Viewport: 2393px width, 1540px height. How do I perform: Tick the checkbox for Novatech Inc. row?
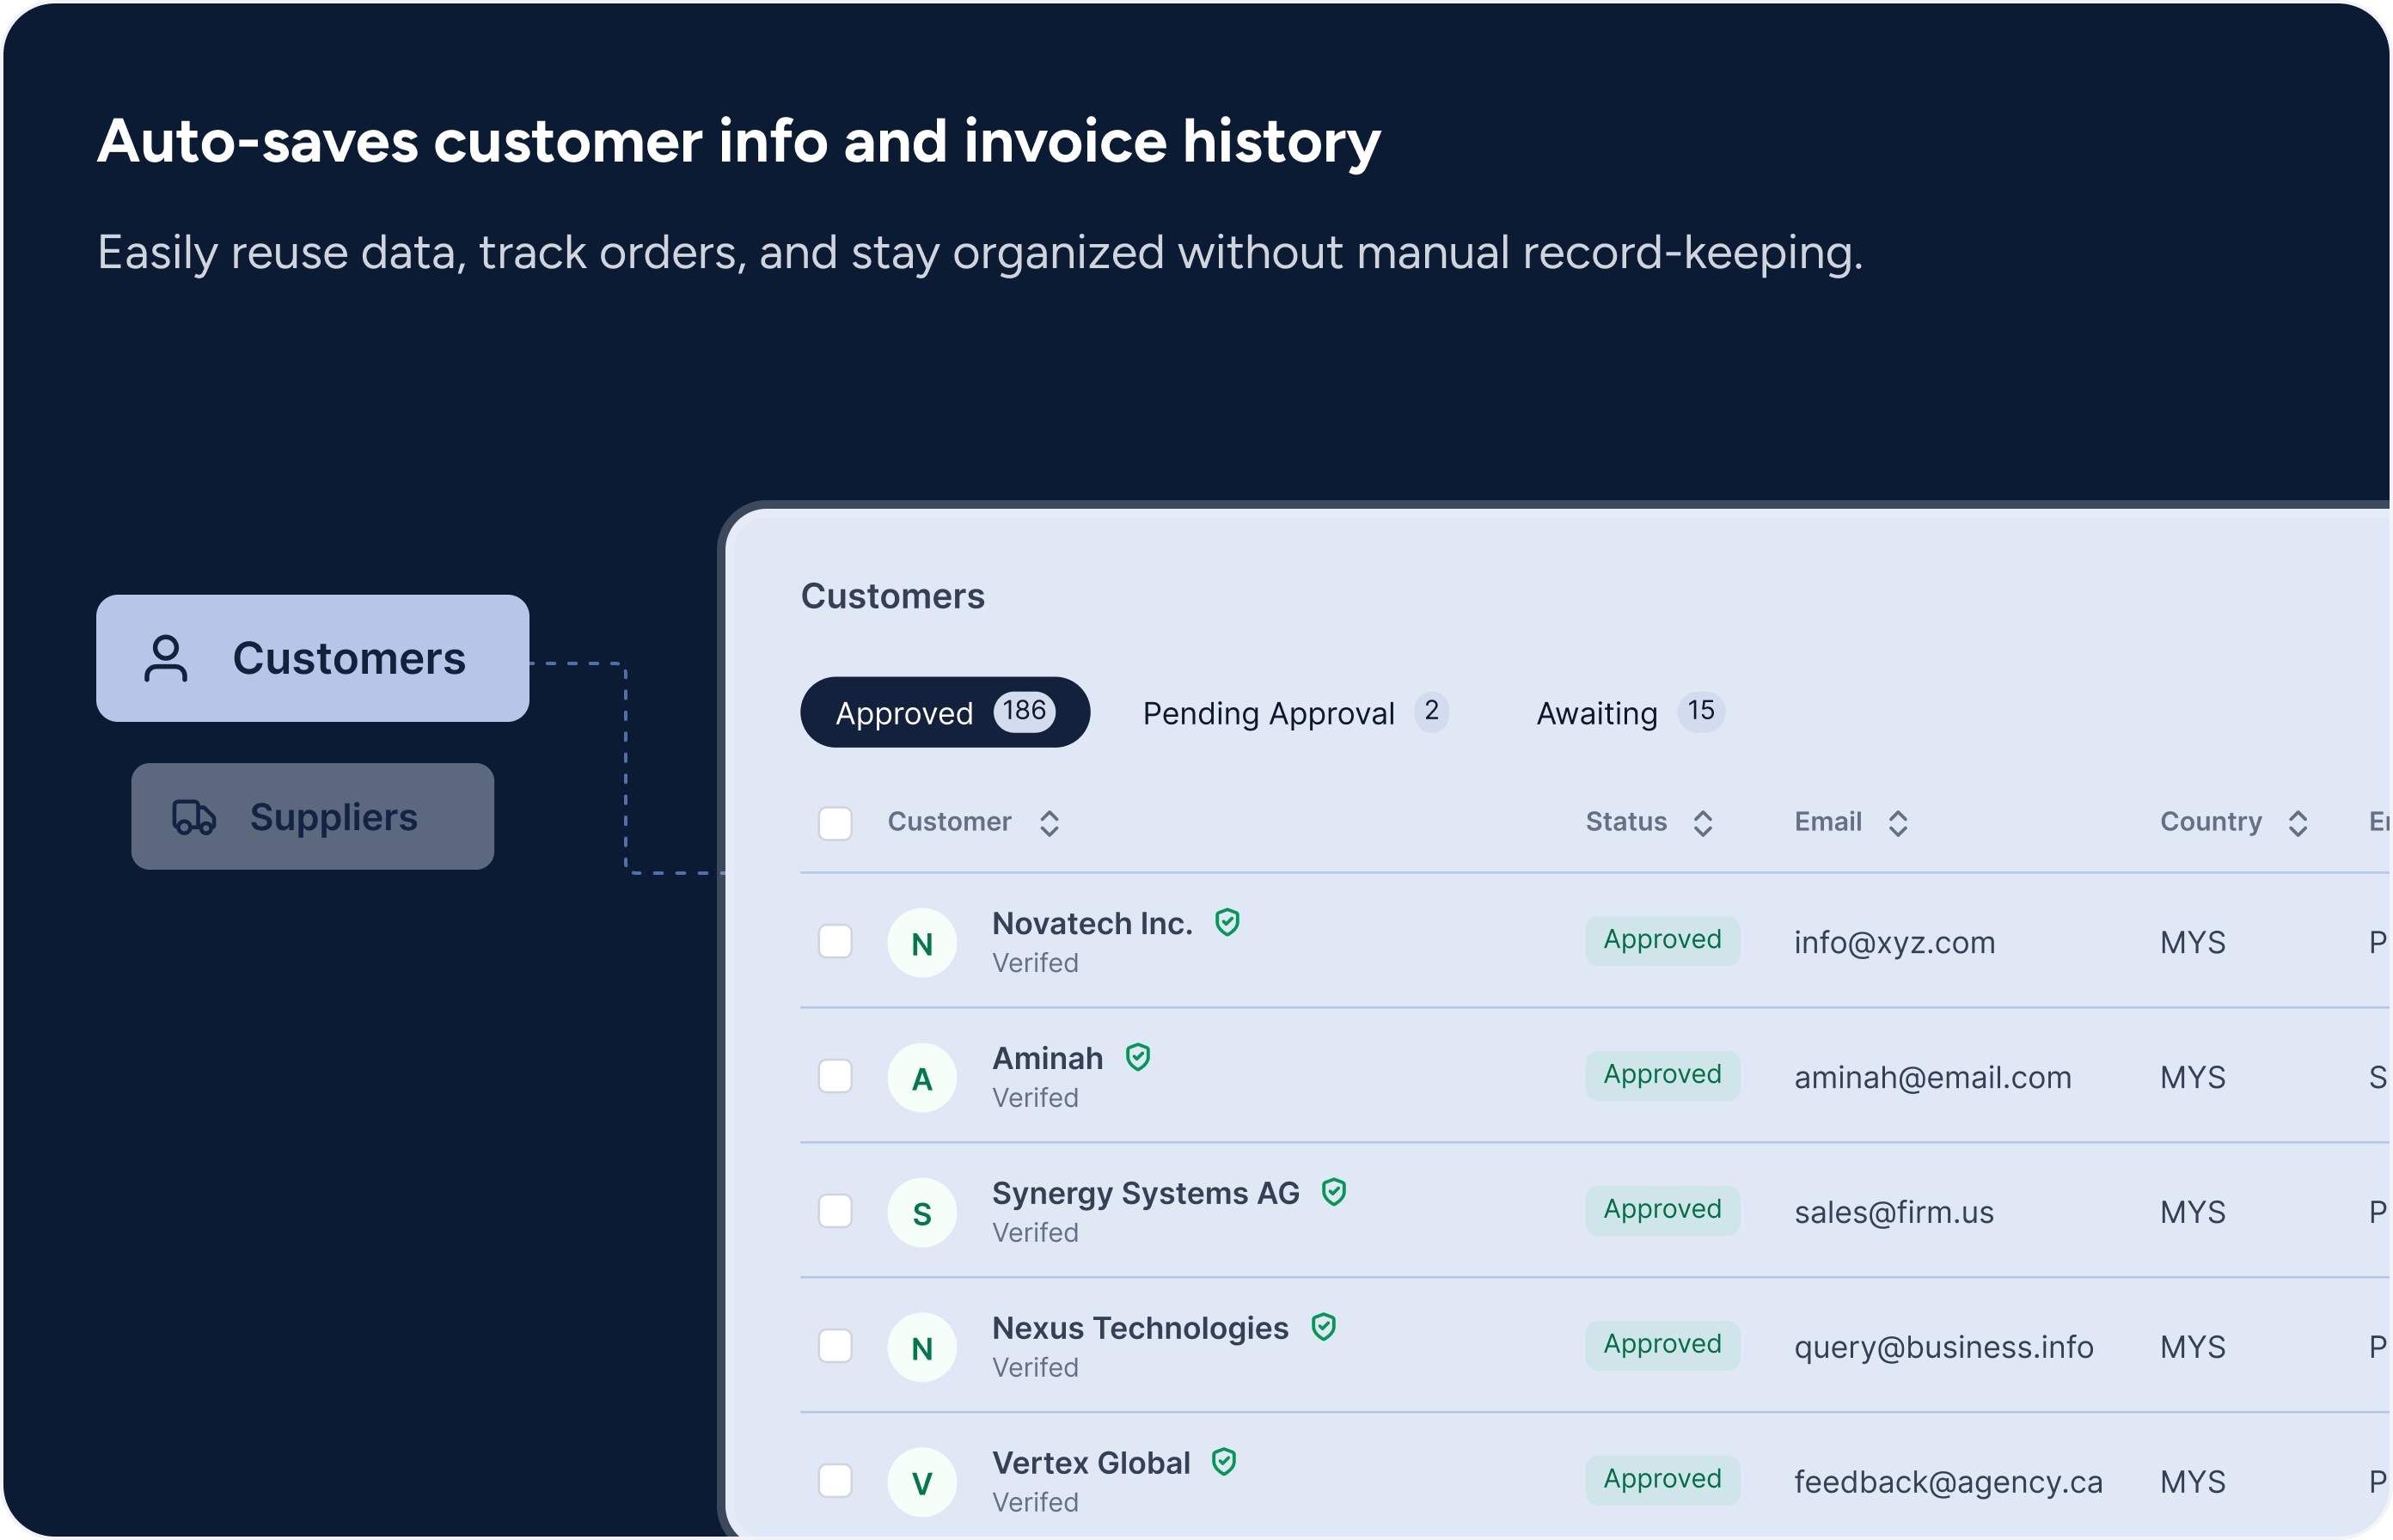[x=835, y=942]
